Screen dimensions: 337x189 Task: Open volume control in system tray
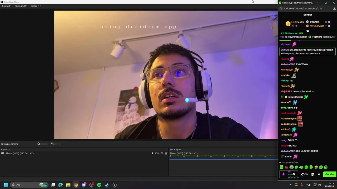click(319, 185)
